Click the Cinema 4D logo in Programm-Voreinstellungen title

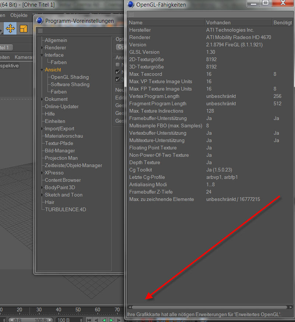[40, 21]
